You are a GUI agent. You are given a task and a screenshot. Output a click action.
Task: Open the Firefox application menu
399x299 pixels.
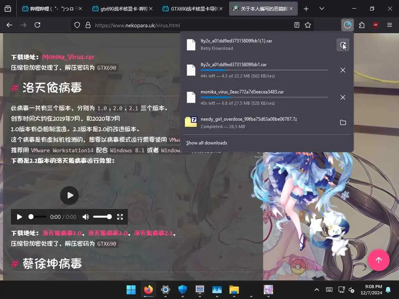coord(390,25)
